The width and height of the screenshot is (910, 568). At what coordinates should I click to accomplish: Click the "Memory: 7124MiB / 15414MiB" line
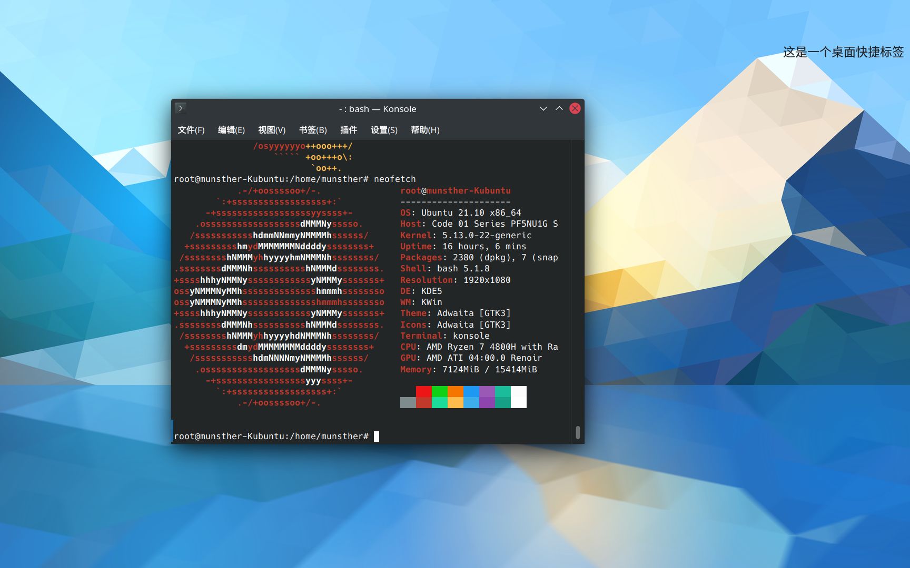click(469, 370)
